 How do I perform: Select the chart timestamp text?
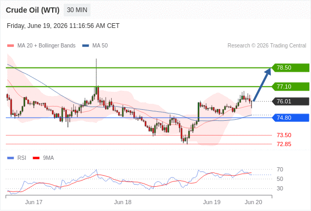[x=63, y=26]
